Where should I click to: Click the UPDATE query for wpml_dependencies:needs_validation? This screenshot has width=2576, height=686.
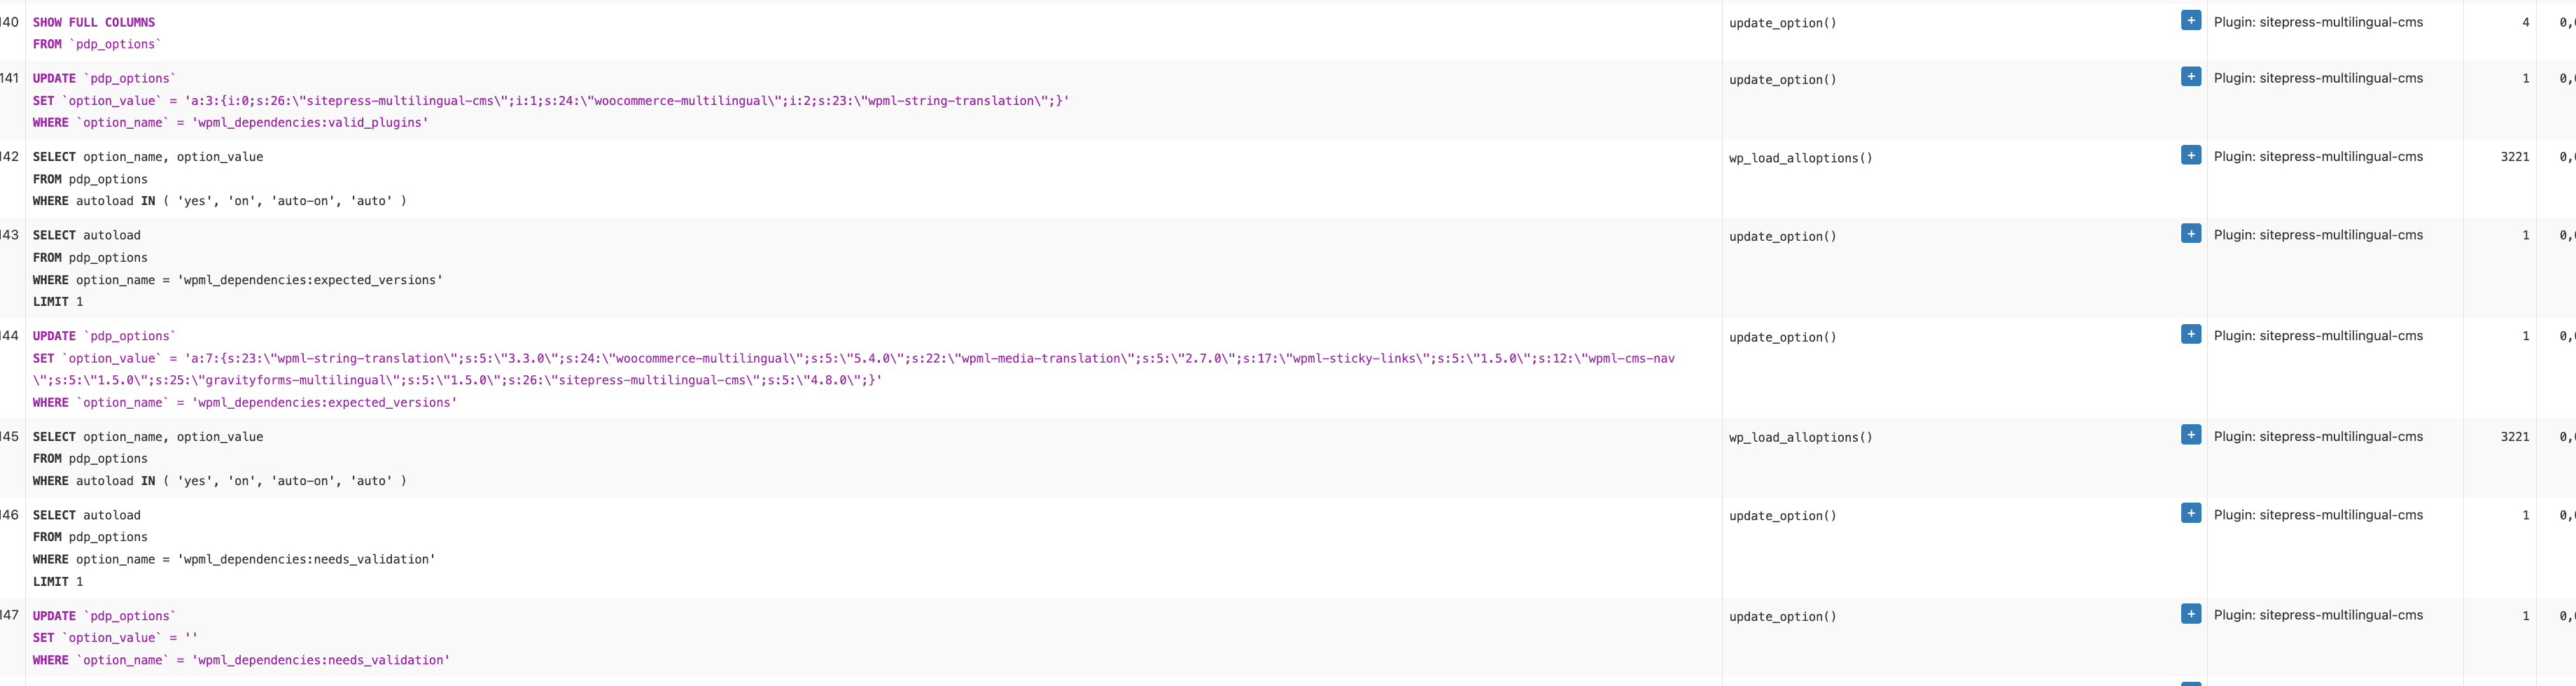[241, 638]
